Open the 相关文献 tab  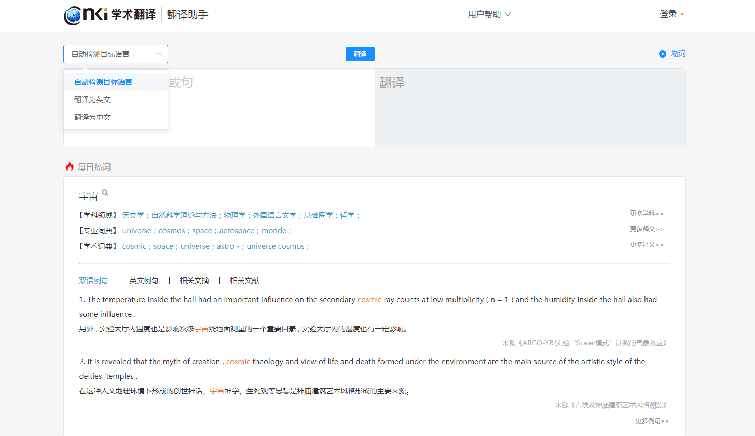[244, 280]
